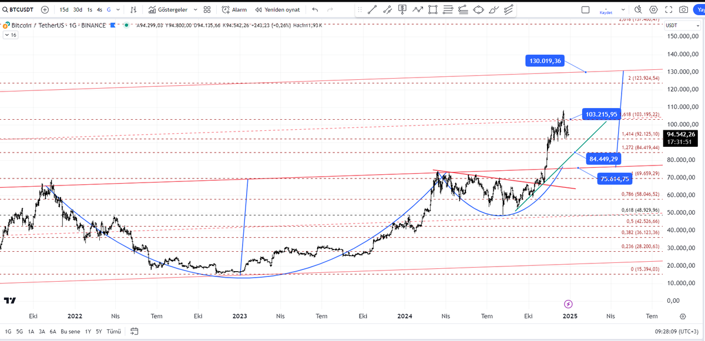Open BTCUSDT symbol search

tap(16, 10)
